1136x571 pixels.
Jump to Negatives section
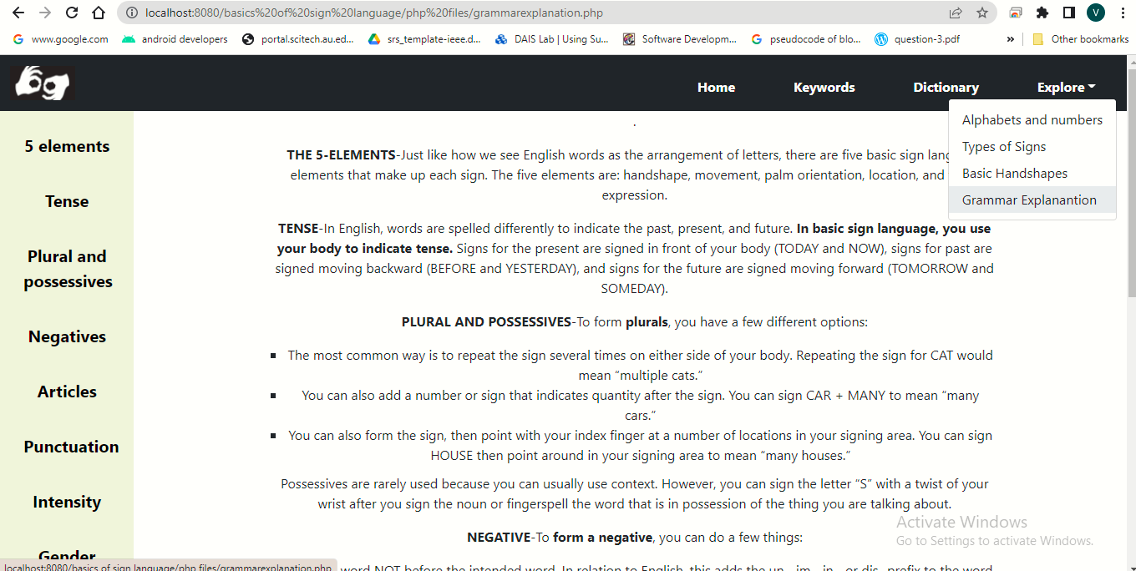click(x=67, y=336)
